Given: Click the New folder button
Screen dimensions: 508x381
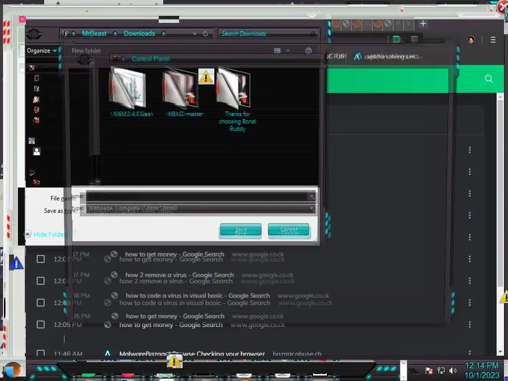Looking at the screenshot, I should tap(86, 51).
